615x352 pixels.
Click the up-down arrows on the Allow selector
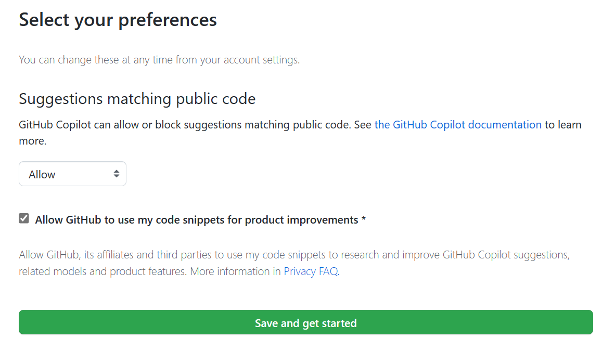[x=117, y=174]
